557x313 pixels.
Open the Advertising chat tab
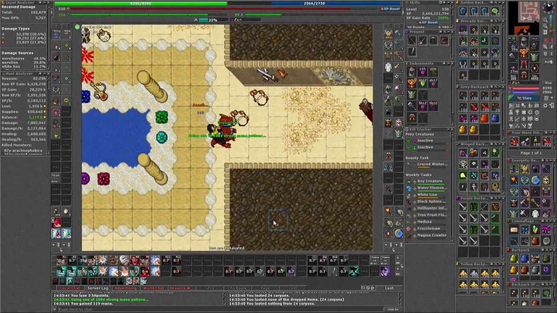click(125, 288)
